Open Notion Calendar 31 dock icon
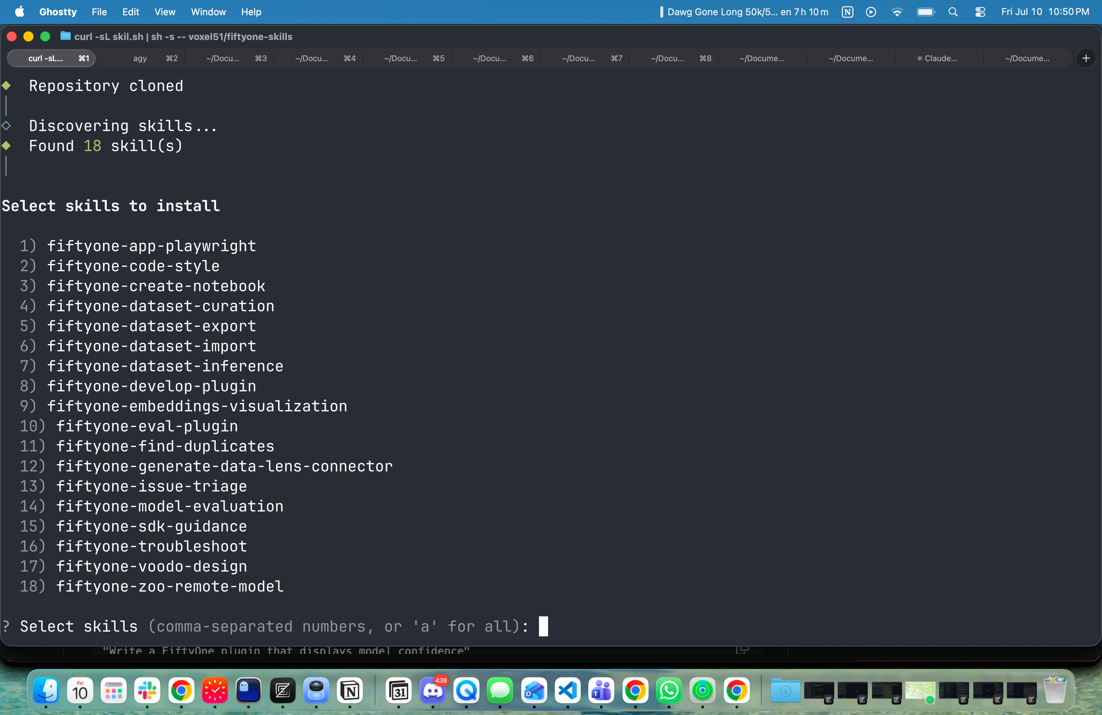Image resolution: width=1102 pixels, height=715 pixels. [x=399, y=691]
